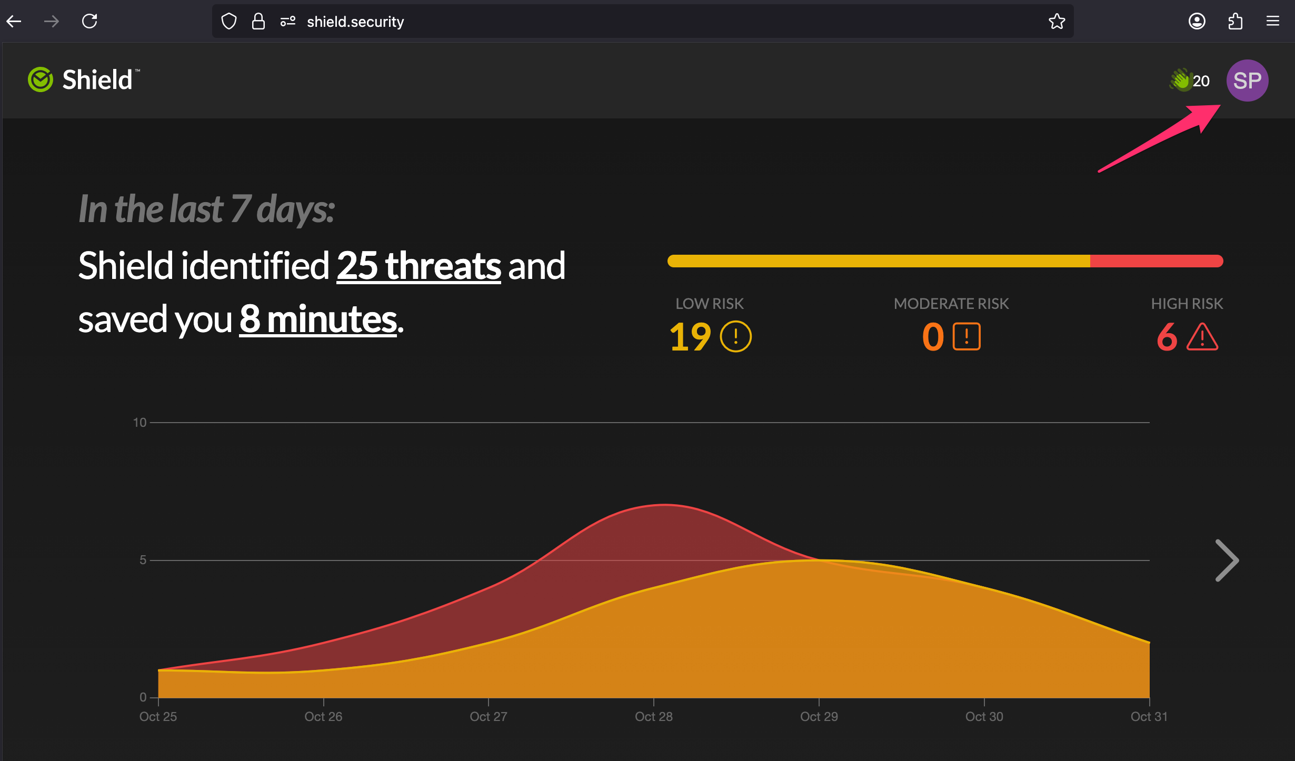The width and height of the screenshot is (1295, 761).
Task: Open the browser hamburger menu
Action: (1272, 22)
